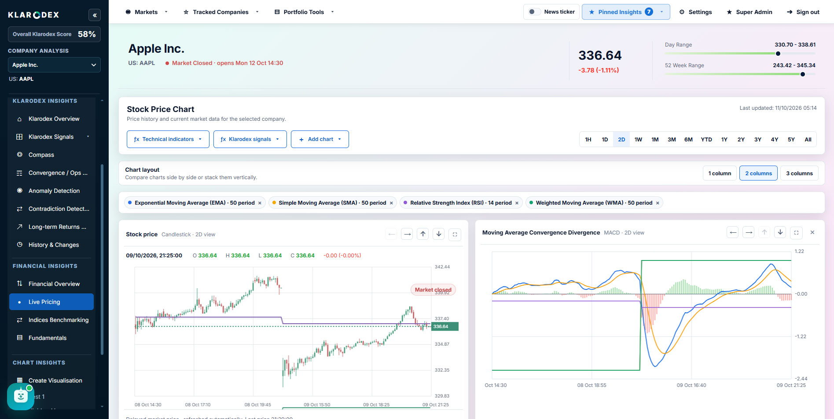This screenshot has height=419, width=834.
Task: Open the chatbot assistant icon
Action: click(x=20, y=397)
